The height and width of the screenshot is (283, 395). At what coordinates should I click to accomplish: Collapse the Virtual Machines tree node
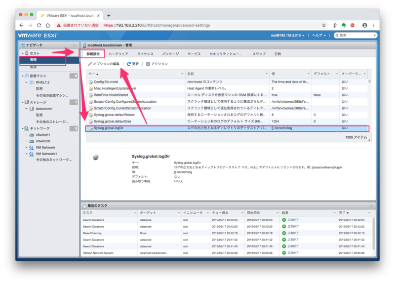(x=23, y=76)
